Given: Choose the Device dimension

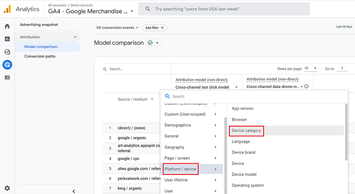Looking at the screenshot, I should [238, 163].
